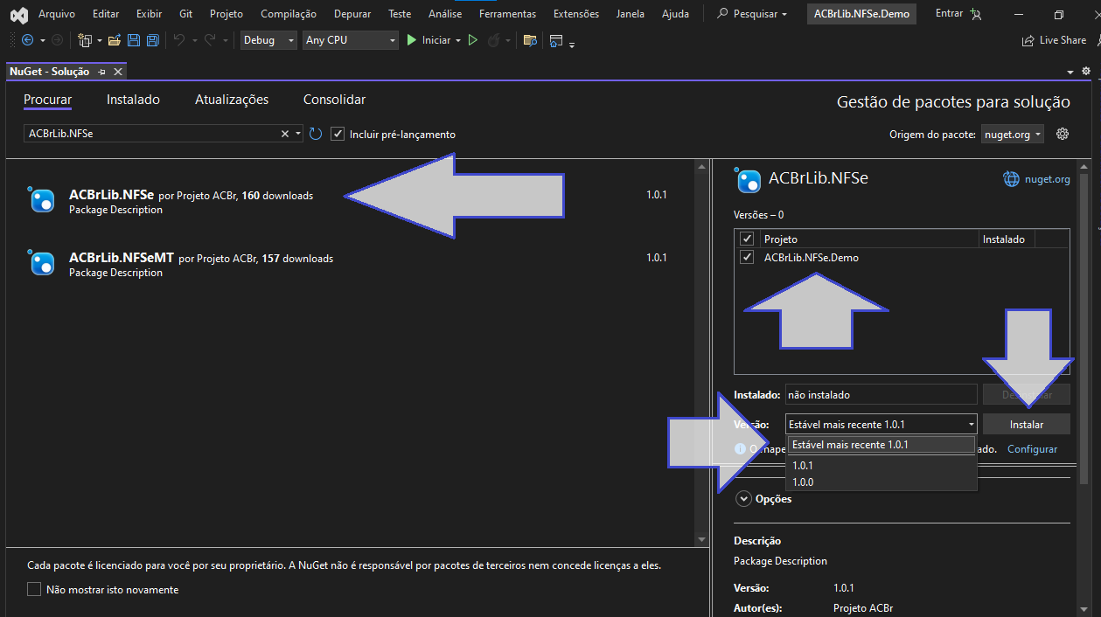Screen dimensions: 1101x617
Task: Click the Save All icon
Action: [152, 40]
